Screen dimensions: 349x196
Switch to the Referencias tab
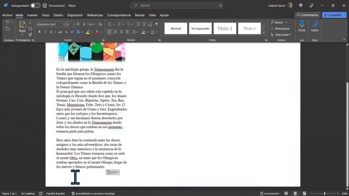[x=95, y=15]
